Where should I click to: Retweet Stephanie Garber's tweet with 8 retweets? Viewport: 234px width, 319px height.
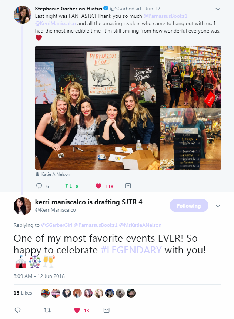point(69,186)
